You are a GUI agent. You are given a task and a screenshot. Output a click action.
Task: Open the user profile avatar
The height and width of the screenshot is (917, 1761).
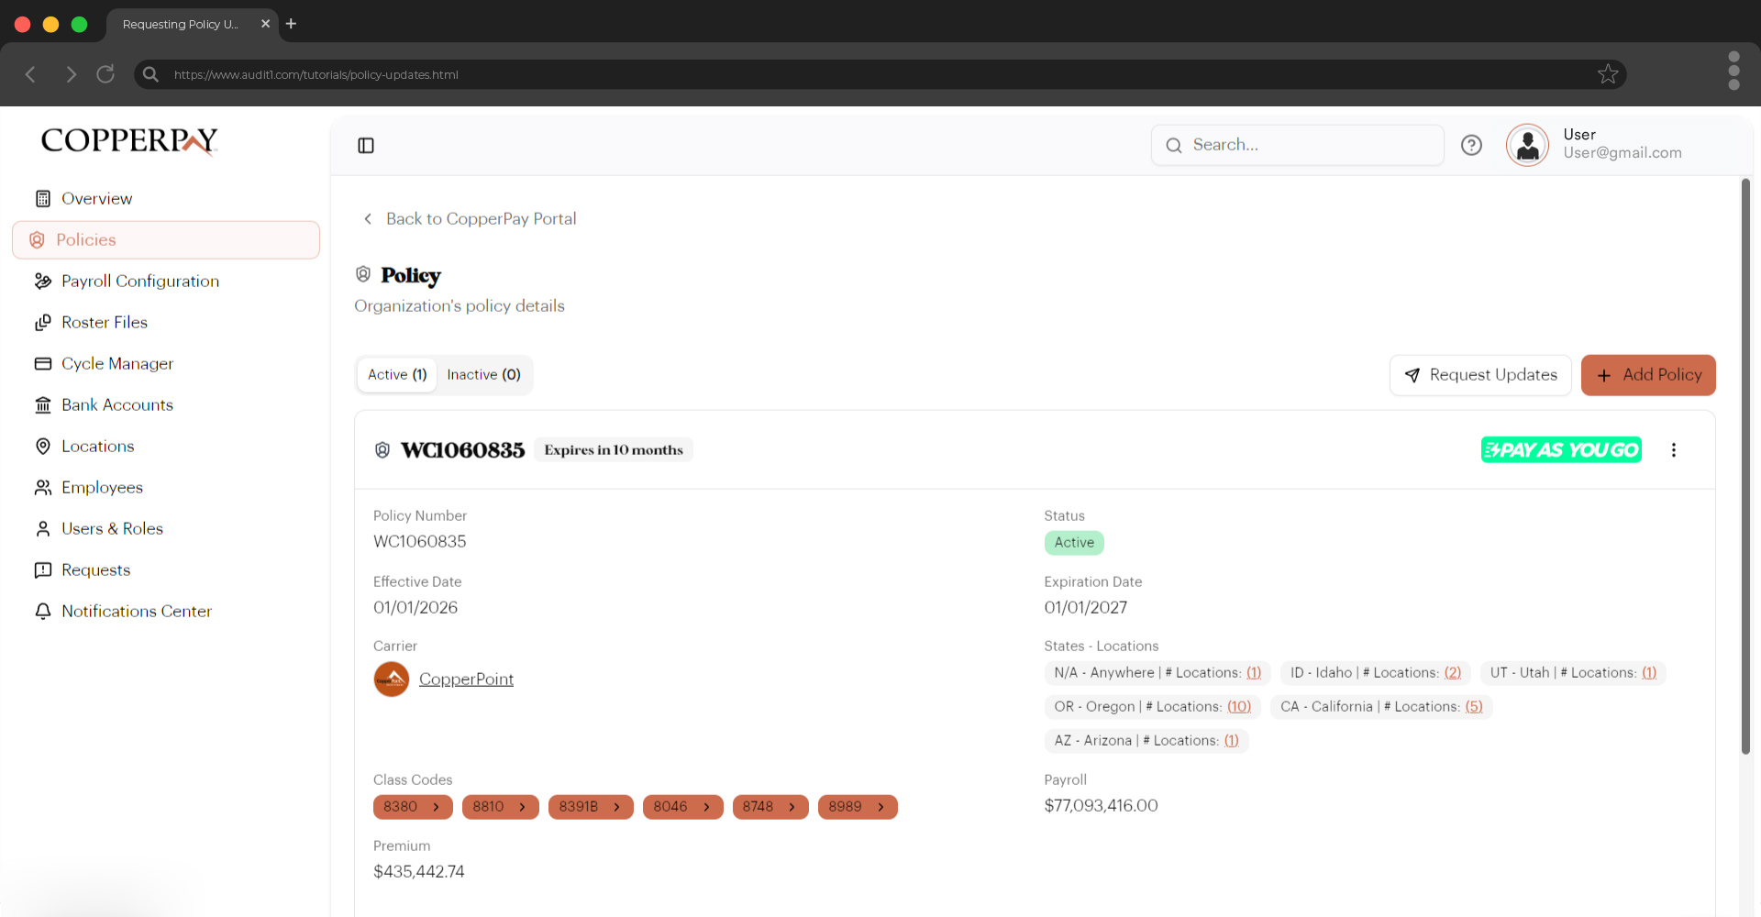point(1527,145)
